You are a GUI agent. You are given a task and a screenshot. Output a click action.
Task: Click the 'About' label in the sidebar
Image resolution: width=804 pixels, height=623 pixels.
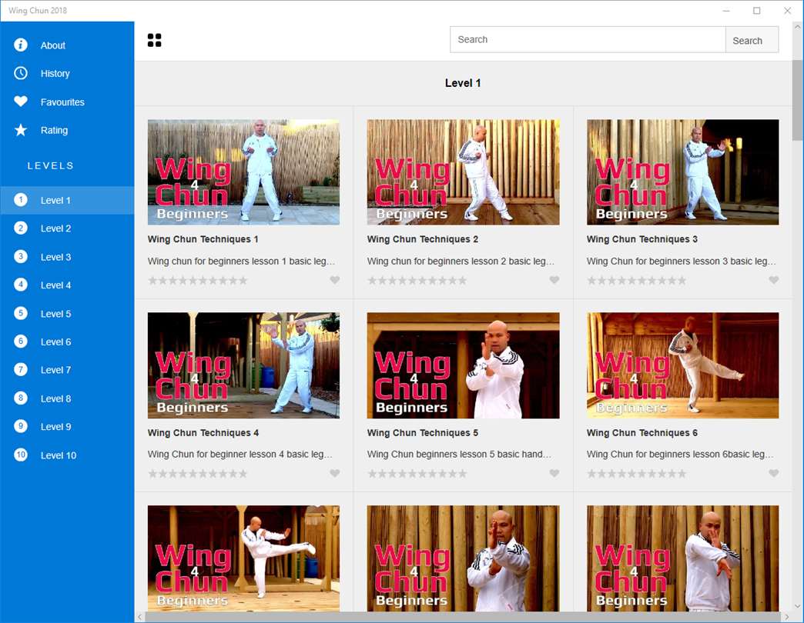click(x=53, y=45)
